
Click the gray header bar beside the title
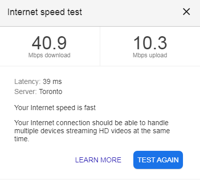pyautogui.click(x=132, y=12)
